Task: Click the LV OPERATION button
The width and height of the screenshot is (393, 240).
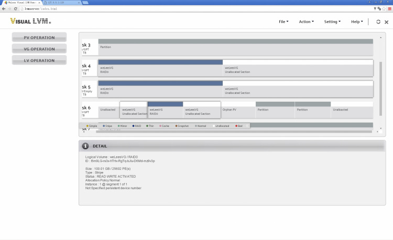Action: click(x=39, y=60)
